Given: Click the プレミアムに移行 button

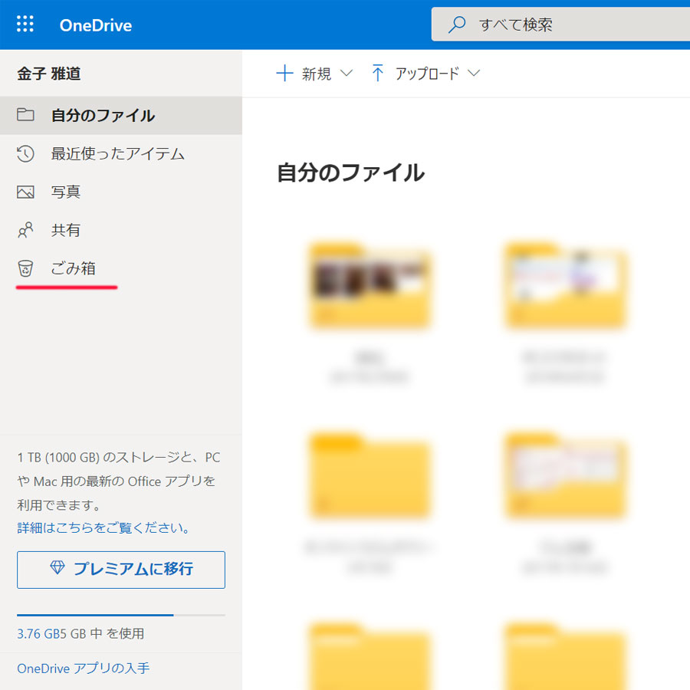Looking at the screenshot, I should (121, 570).
